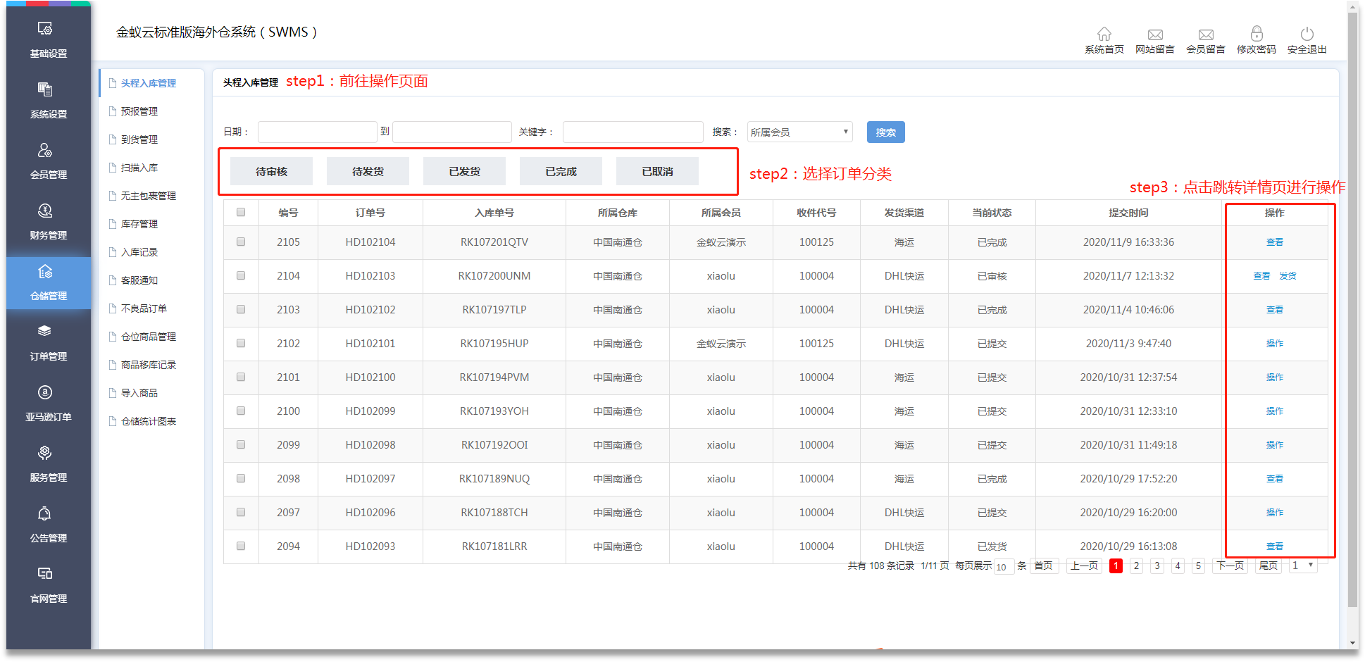
Task: Open the 基础设置 sidebar icon
Action: (x=45, y=29)
